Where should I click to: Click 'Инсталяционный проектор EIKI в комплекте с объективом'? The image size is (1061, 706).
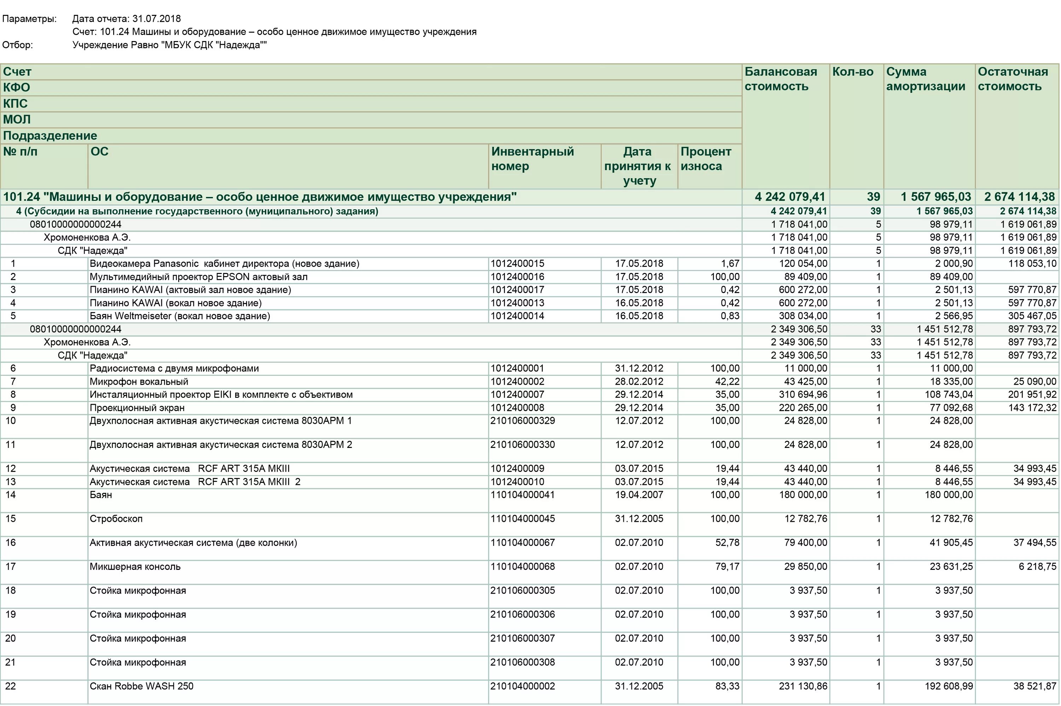[x=221, y=395]
